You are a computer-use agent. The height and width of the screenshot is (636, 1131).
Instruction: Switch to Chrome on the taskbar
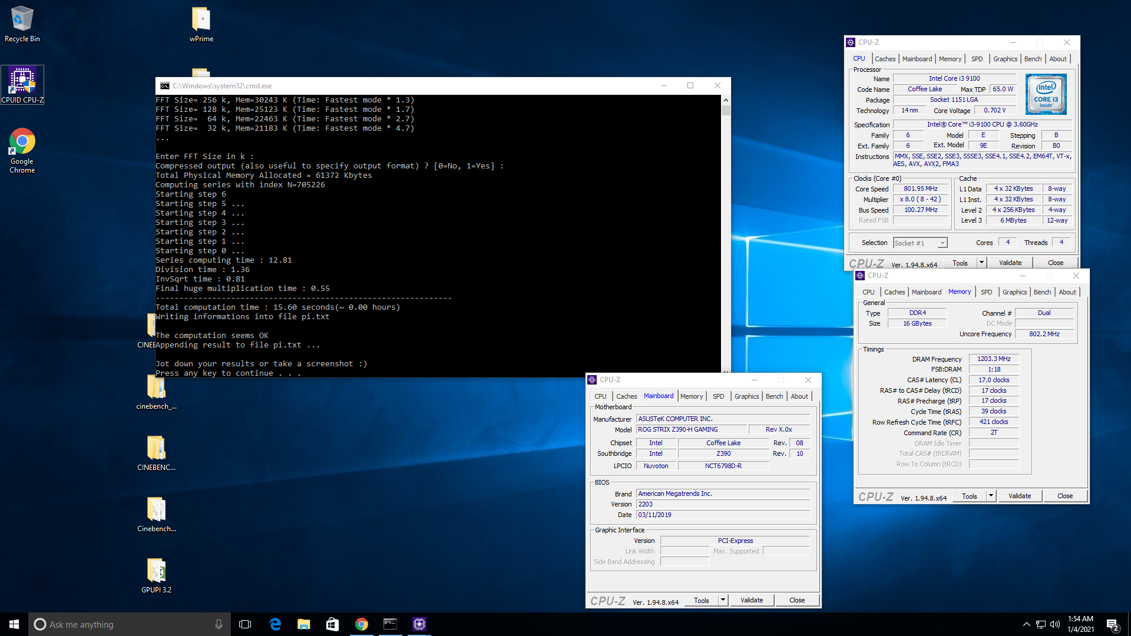(362, 624)
